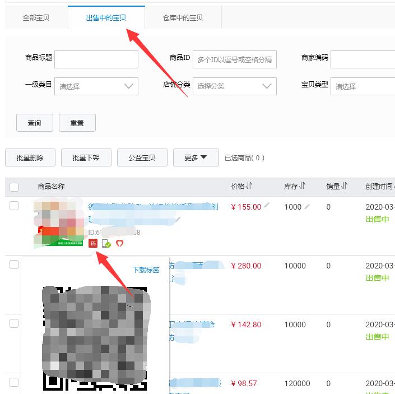Screen dimensions: 395x394
Task: Click the 下载标签 link
Action: (146, 270)
